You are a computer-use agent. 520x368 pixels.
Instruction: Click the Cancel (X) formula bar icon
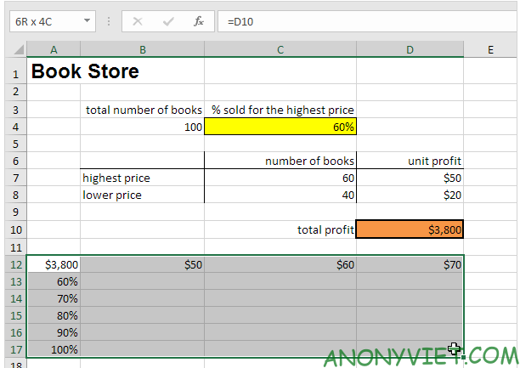(x=139, y=21)
